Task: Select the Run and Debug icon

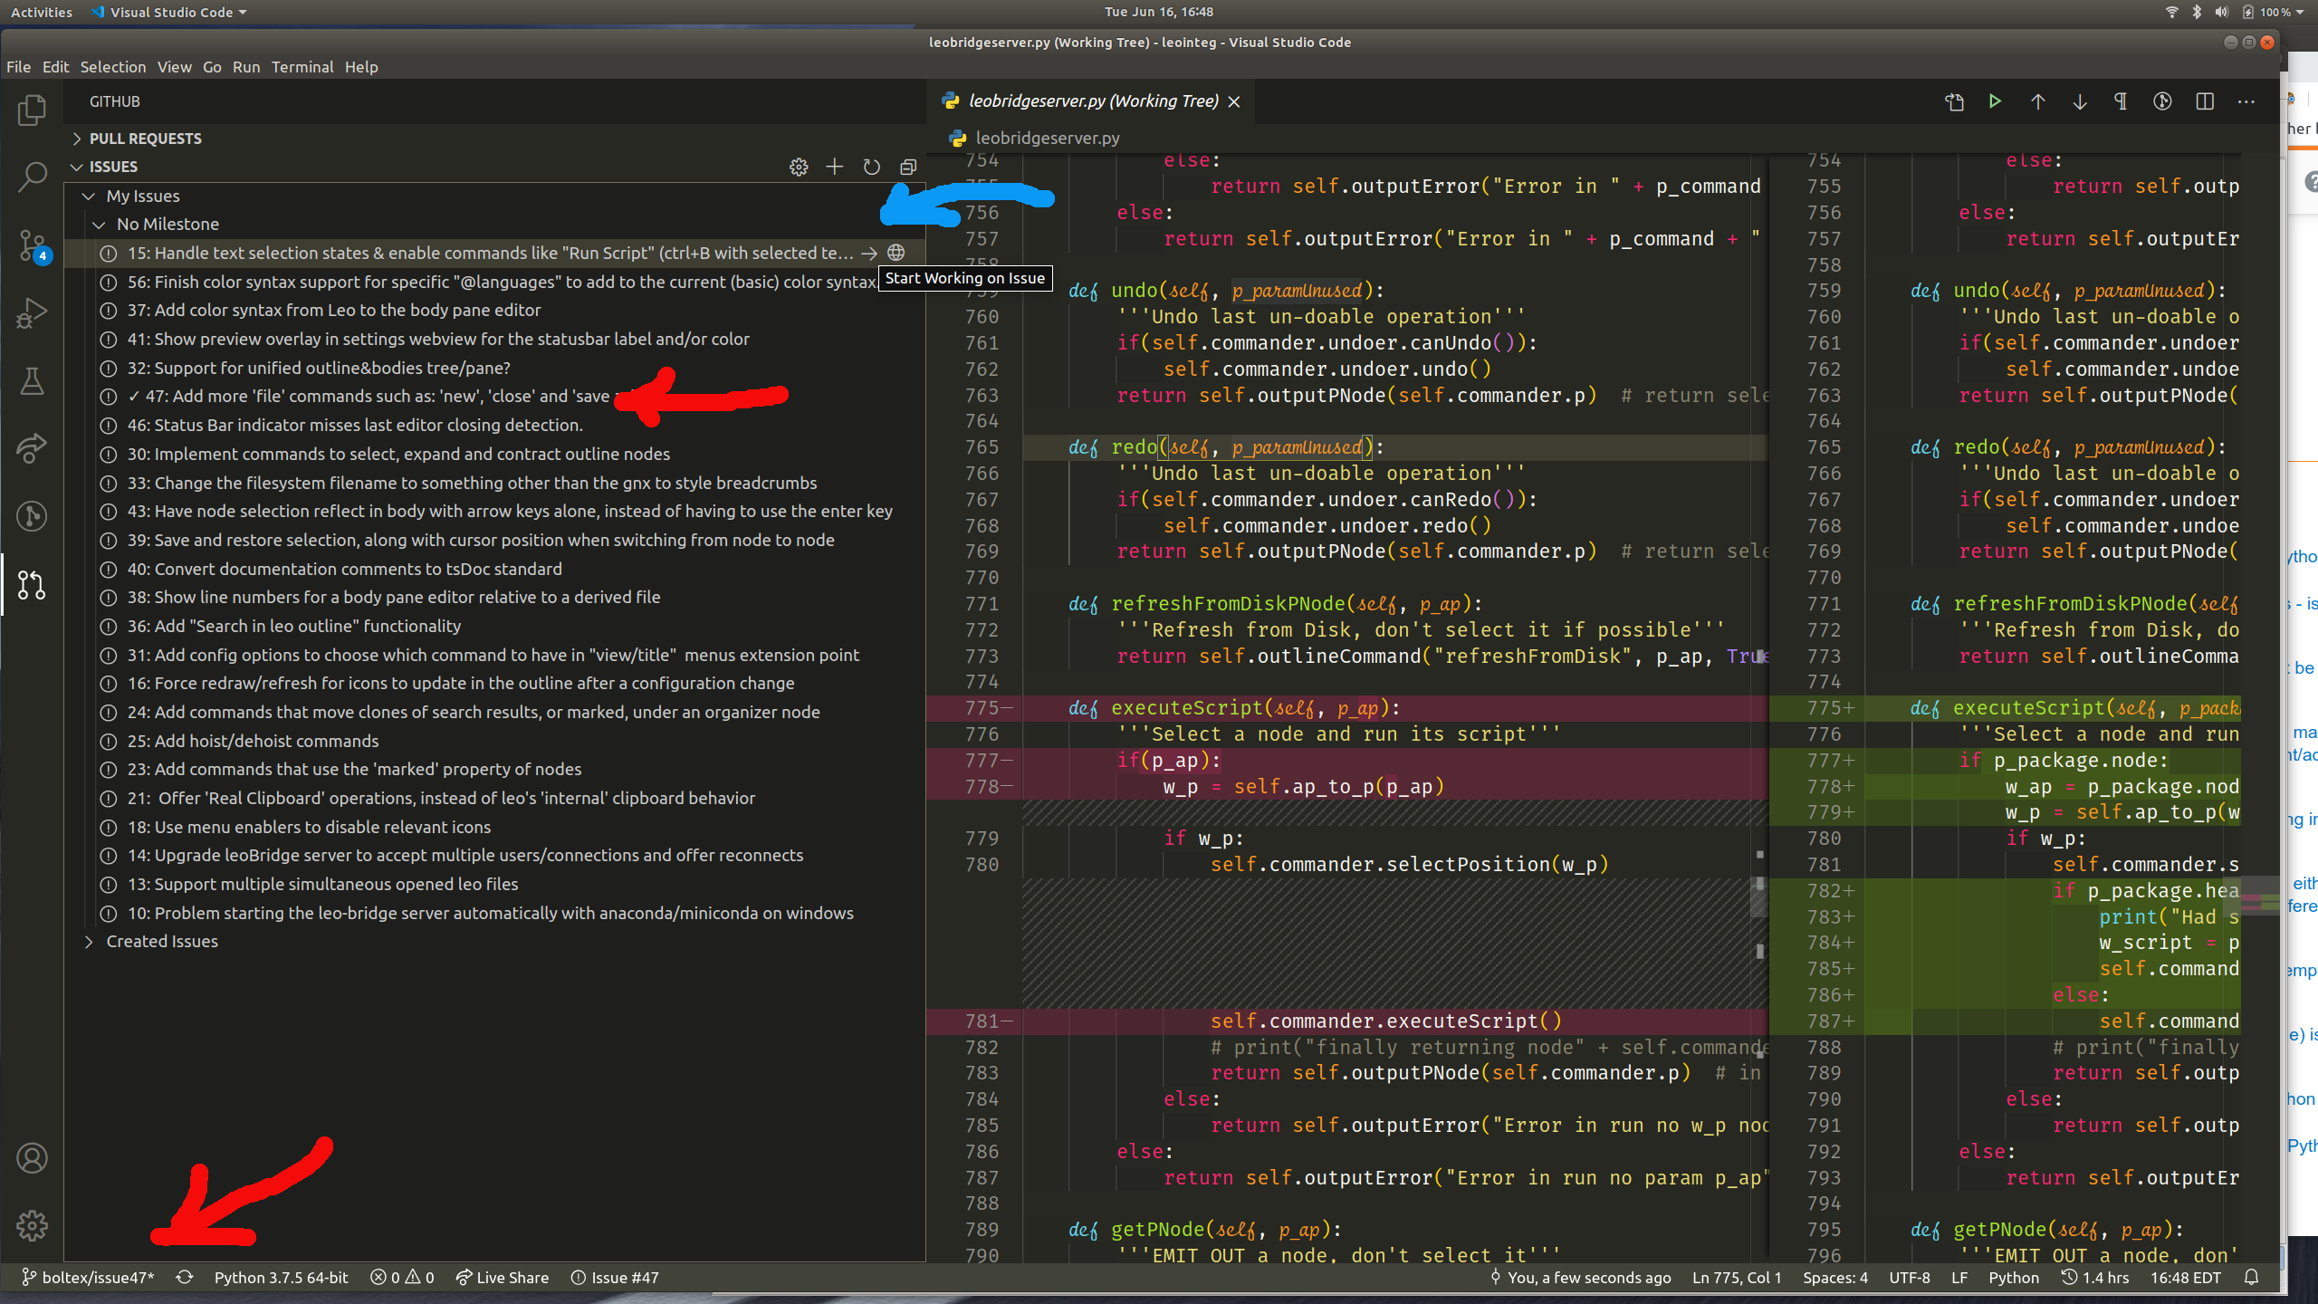Action: 33,312
